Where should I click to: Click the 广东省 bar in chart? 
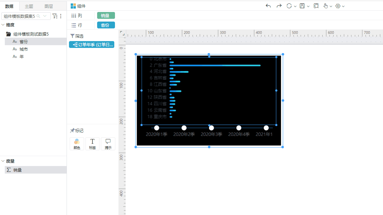[215, 65]
